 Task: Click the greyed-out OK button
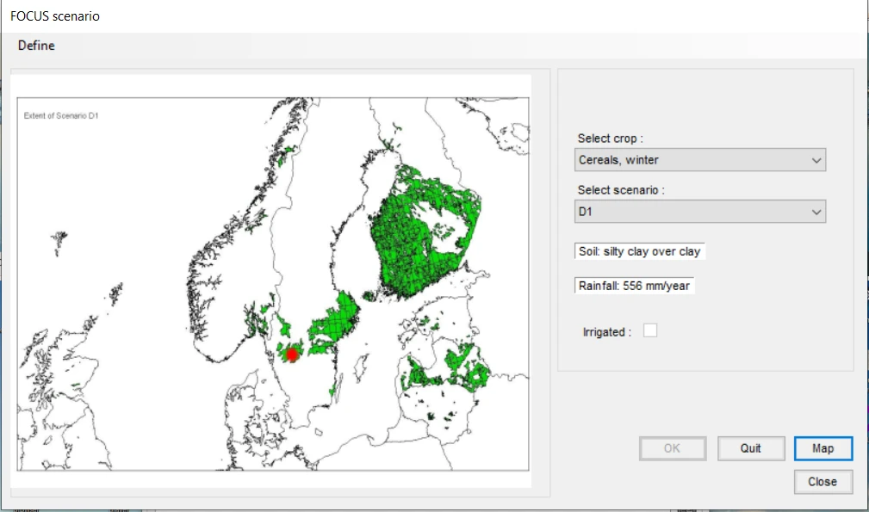tap(672, 448)
